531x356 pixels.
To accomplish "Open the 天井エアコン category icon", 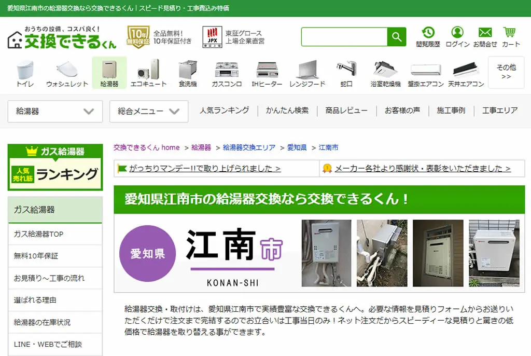I will (x=466, y=73).
